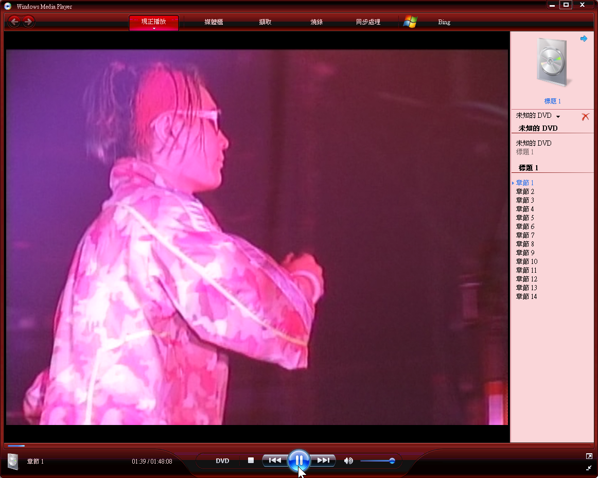Screen dimensions: 598x478
Task: Click the 標題 1 link under DVD cover
Action: click(552, 101)
